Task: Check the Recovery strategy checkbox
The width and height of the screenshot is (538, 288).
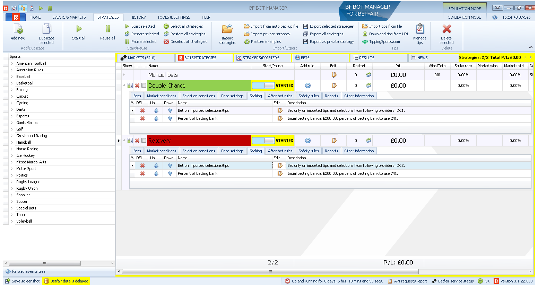Action: pos(144,141)
